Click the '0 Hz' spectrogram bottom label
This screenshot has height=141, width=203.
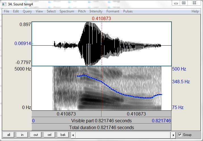click(x=26, y=107)
